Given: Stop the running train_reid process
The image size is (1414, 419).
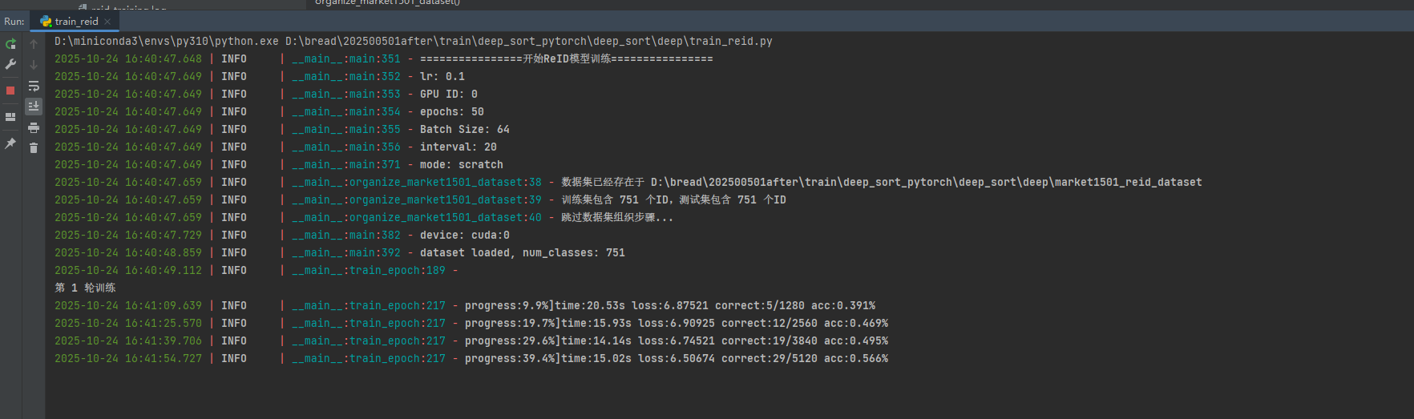Looking at the screenshot, I should point(10,91).
